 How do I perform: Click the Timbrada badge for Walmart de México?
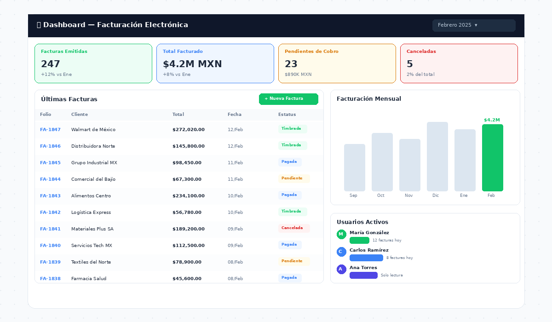(293, 129)
